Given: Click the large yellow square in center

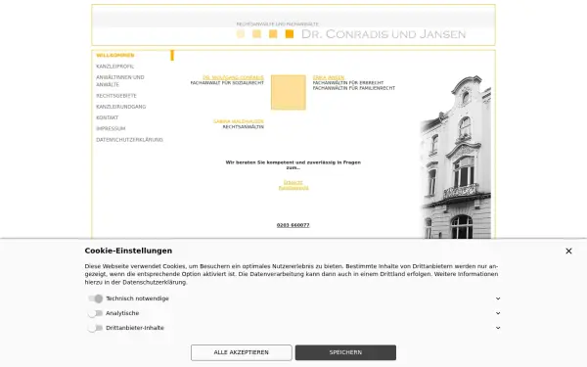Looking at the screenshot, I should click(289, 93).
